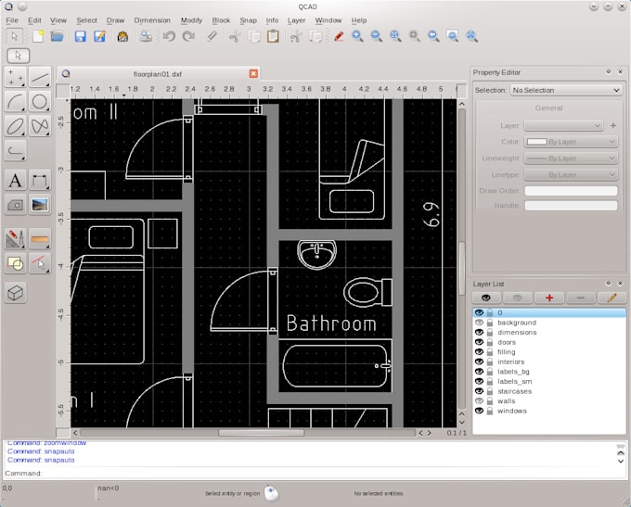Click the Pan zoom icon

(471, 36)
